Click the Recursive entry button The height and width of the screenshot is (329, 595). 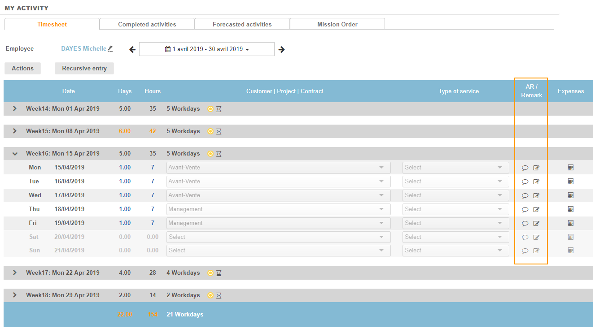coord(84,68)
